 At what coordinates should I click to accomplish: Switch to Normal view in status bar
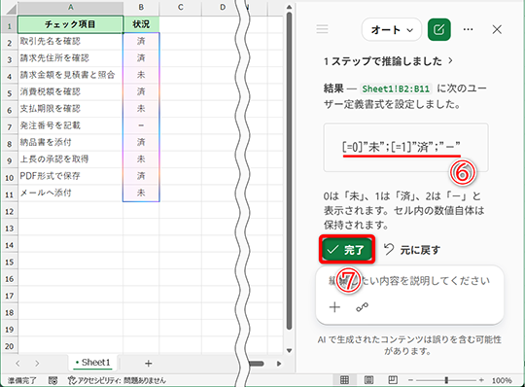[x=344, y=380]
